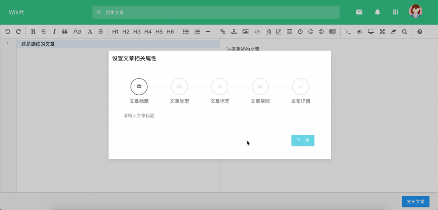Apply strikethrough formatting

tap(43, 32)
